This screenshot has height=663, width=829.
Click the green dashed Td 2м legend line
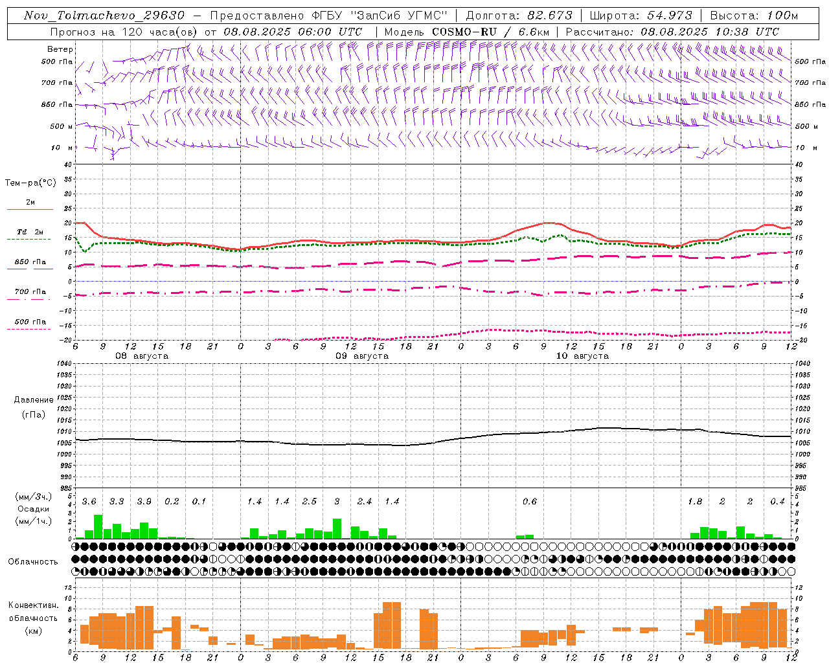point(28,239)
